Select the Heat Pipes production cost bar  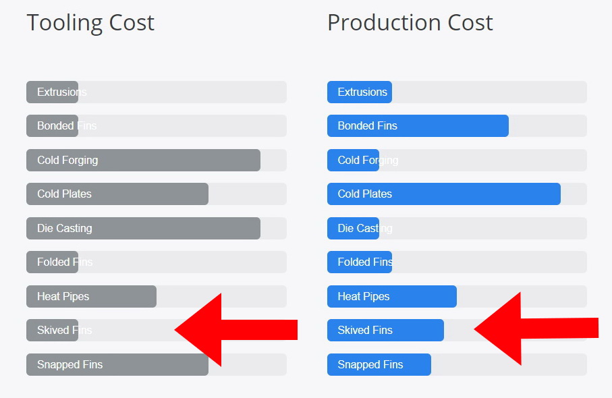457,297
